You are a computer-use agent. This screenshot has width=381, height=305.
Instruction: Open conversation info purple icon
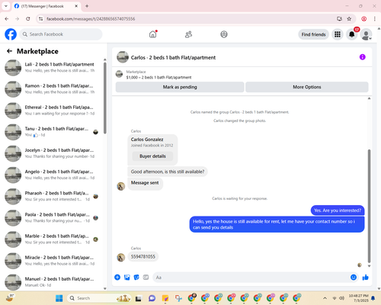(362, 57)
